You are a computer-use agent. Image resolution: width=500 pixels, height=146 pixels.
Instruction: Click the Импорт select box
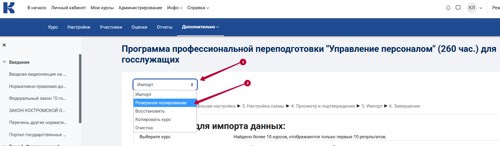[165, 85]
